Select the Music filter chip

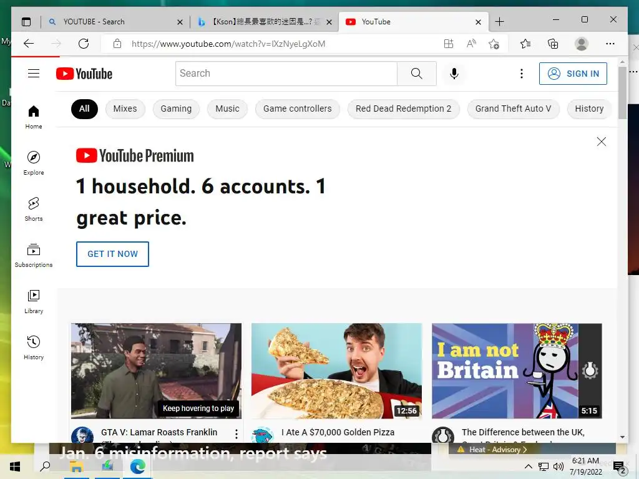(227, 109)
